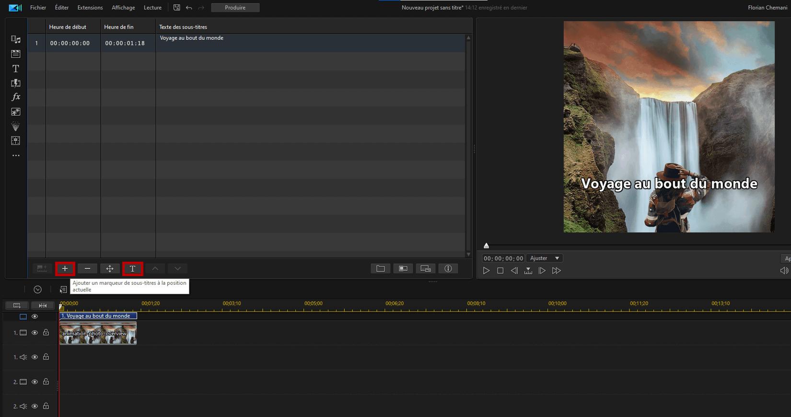This screenshot has height=417, width=791.
Task: Open the Project Room clapperboard icon
Action: click(x=16, y=54)
